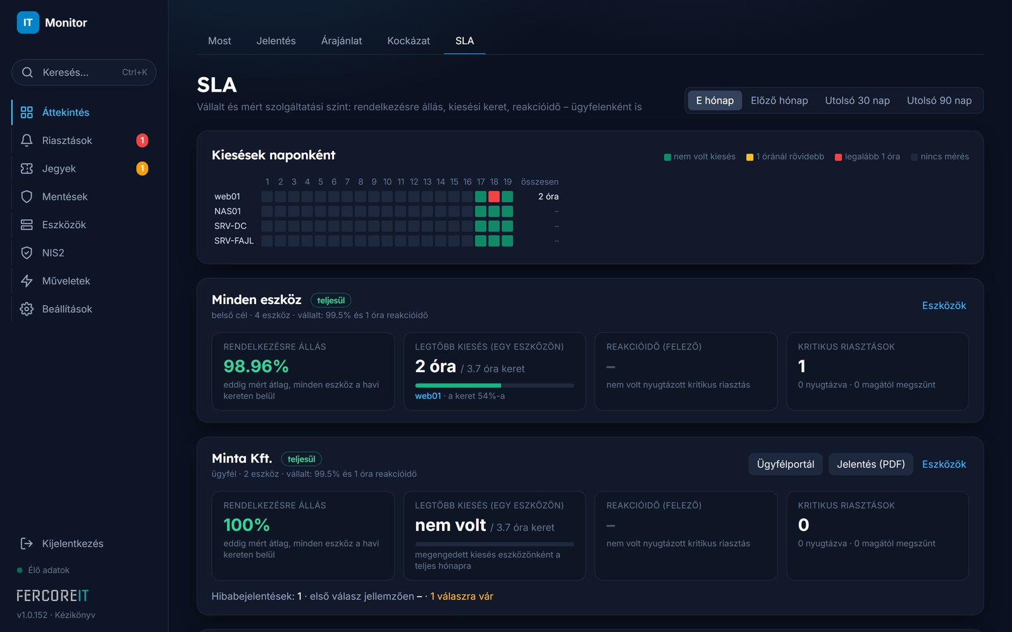Focus the Keresés search field
The height and width of the screenshot is (632, 1012).
click(83, 73)
